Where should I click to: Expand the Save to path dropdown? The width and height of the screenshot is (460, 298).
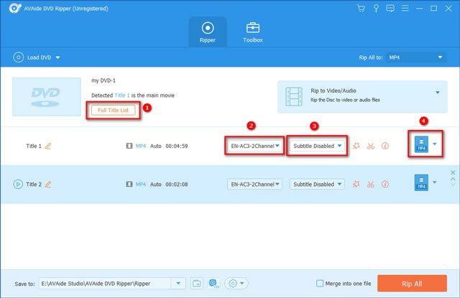[178, 284]
